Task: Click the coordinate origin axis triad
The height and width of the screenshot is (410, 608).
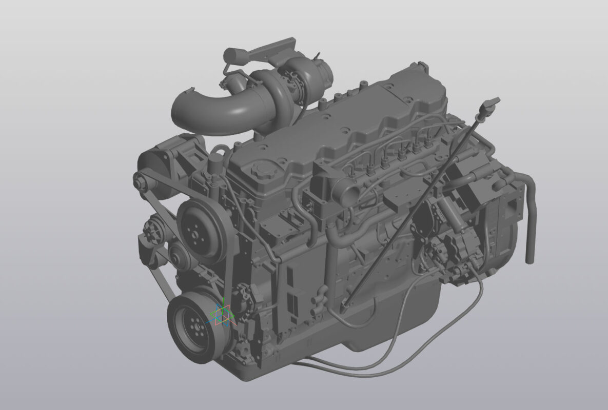Action: 222,315
